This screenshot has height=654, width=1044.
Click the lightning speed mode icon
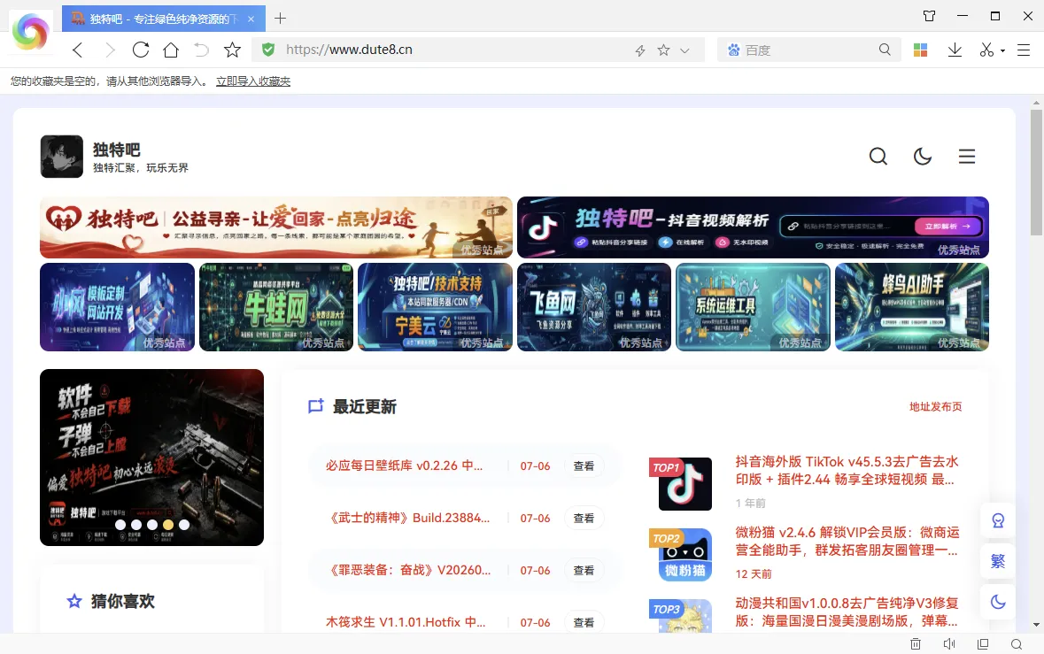[640, 50]
